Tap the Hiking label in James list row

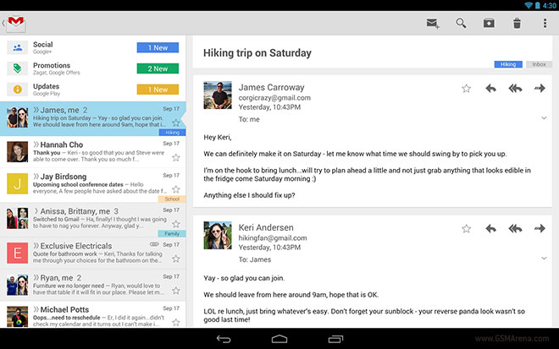172,133
